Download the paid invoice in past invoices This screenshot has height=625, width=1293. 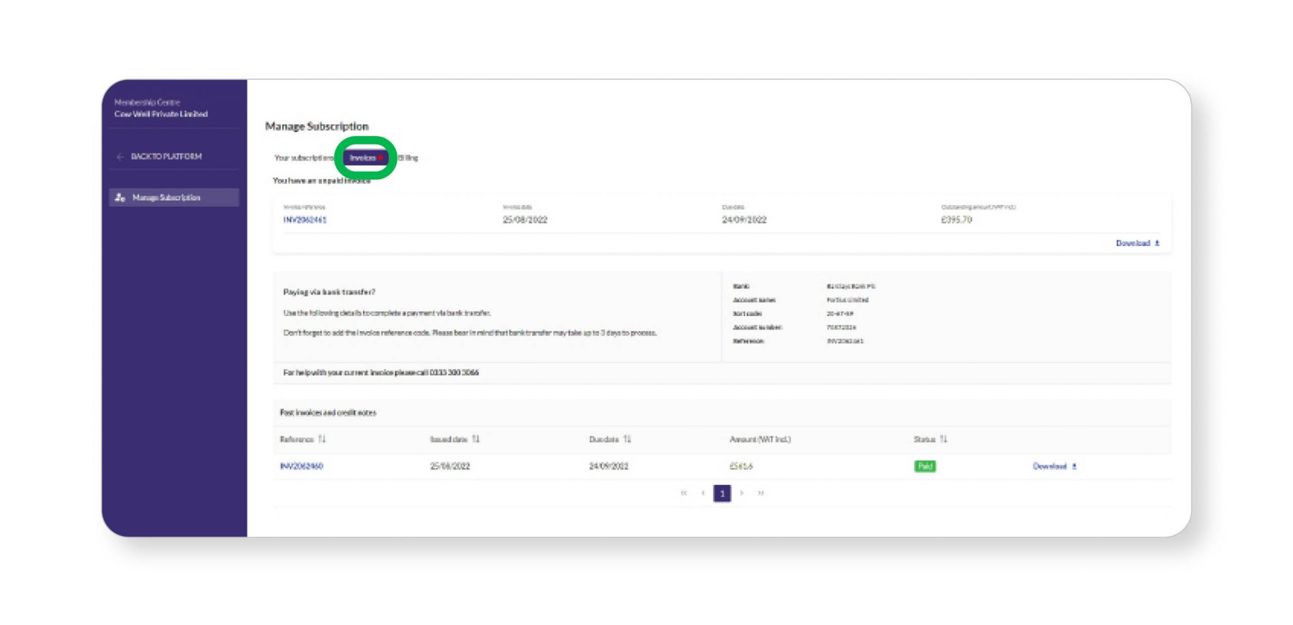pyautogui.click(x=1054, y=466)
